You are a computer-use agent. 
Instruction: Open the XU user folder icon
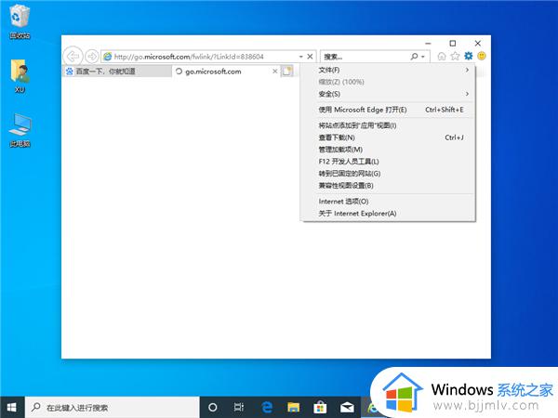coord(20,76)
